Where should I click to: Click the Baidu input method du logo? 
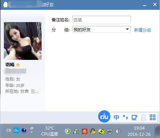point(104,116)
